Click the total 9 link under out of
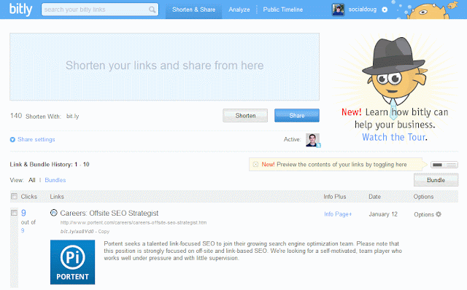This screenshot has height=290, width=467. tap(23, 230)
